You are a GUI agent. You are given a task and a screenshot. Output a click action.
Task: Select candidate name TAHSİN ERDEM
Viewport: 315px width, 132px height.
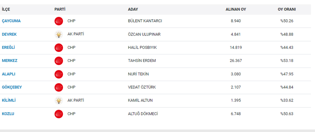(142, 61)
